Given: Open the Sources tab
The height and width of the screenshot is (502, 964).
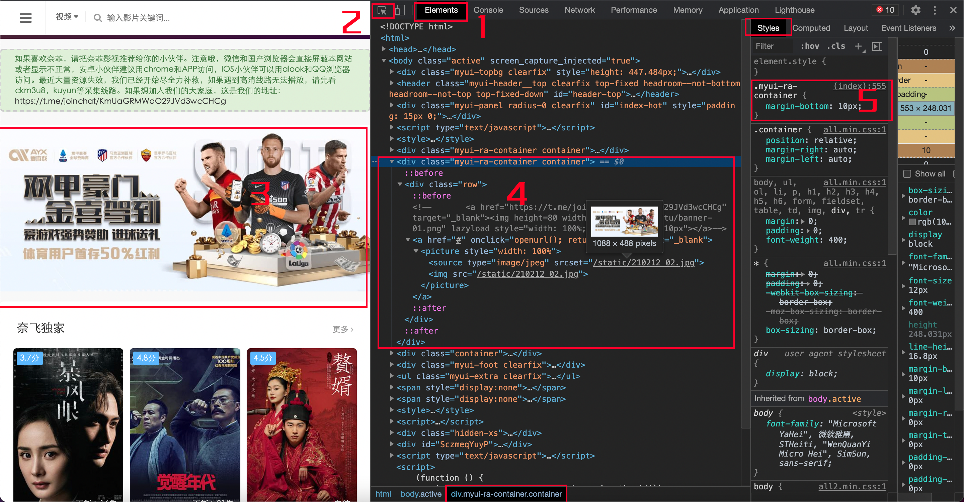Looking at the screenshot, I should [534, 10].
